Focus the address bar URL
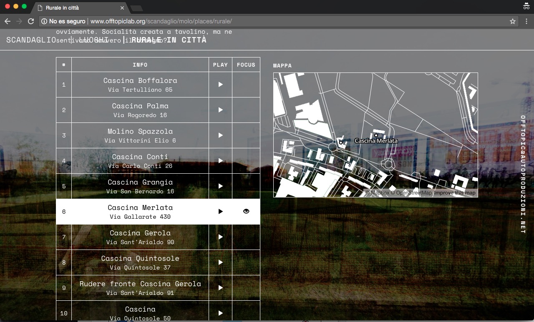The width and height of the screenshot is (534, 322). point(161,21)
